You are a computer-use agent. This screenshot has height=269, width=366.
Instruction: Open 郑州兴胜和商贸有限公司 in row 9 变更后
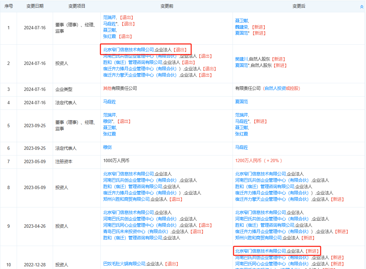tap(258, 238)
